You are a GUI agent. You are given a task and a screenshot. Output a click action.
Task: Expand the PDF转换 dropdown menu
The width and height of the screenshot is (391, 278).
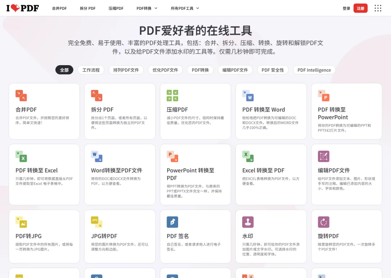tap(147, 8)
